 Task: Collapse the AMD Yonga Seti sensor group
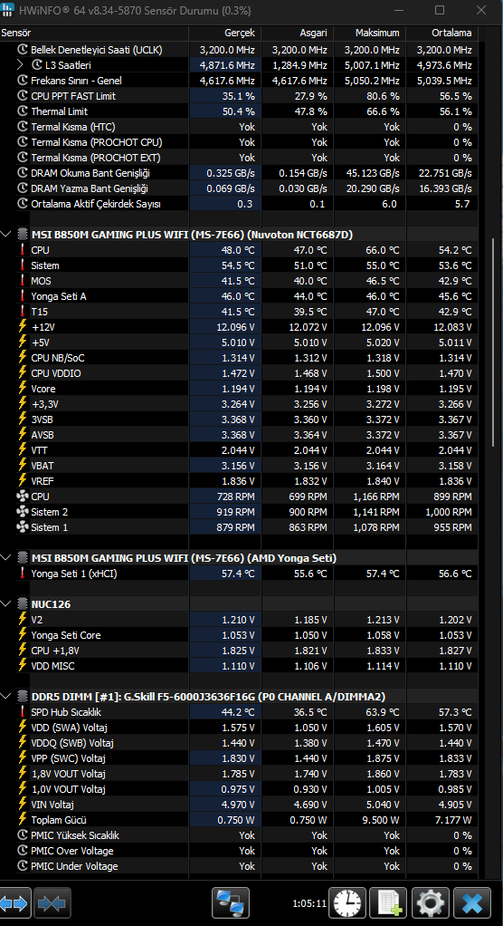(6, 557)
